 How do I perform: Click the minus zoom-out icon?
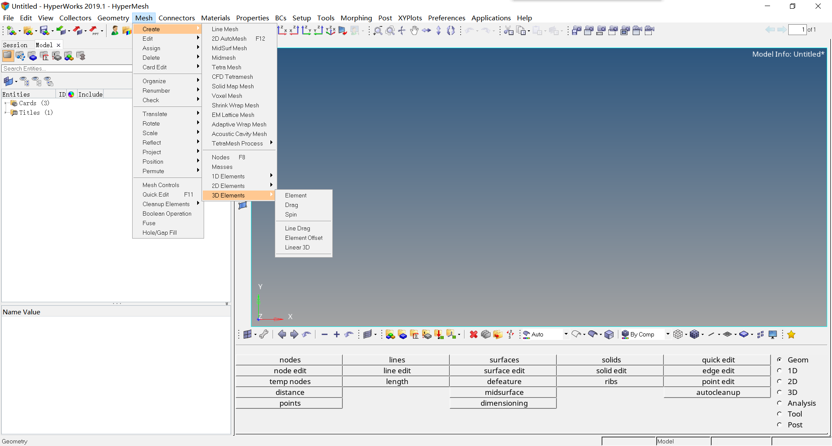click(x=325, y=334)
